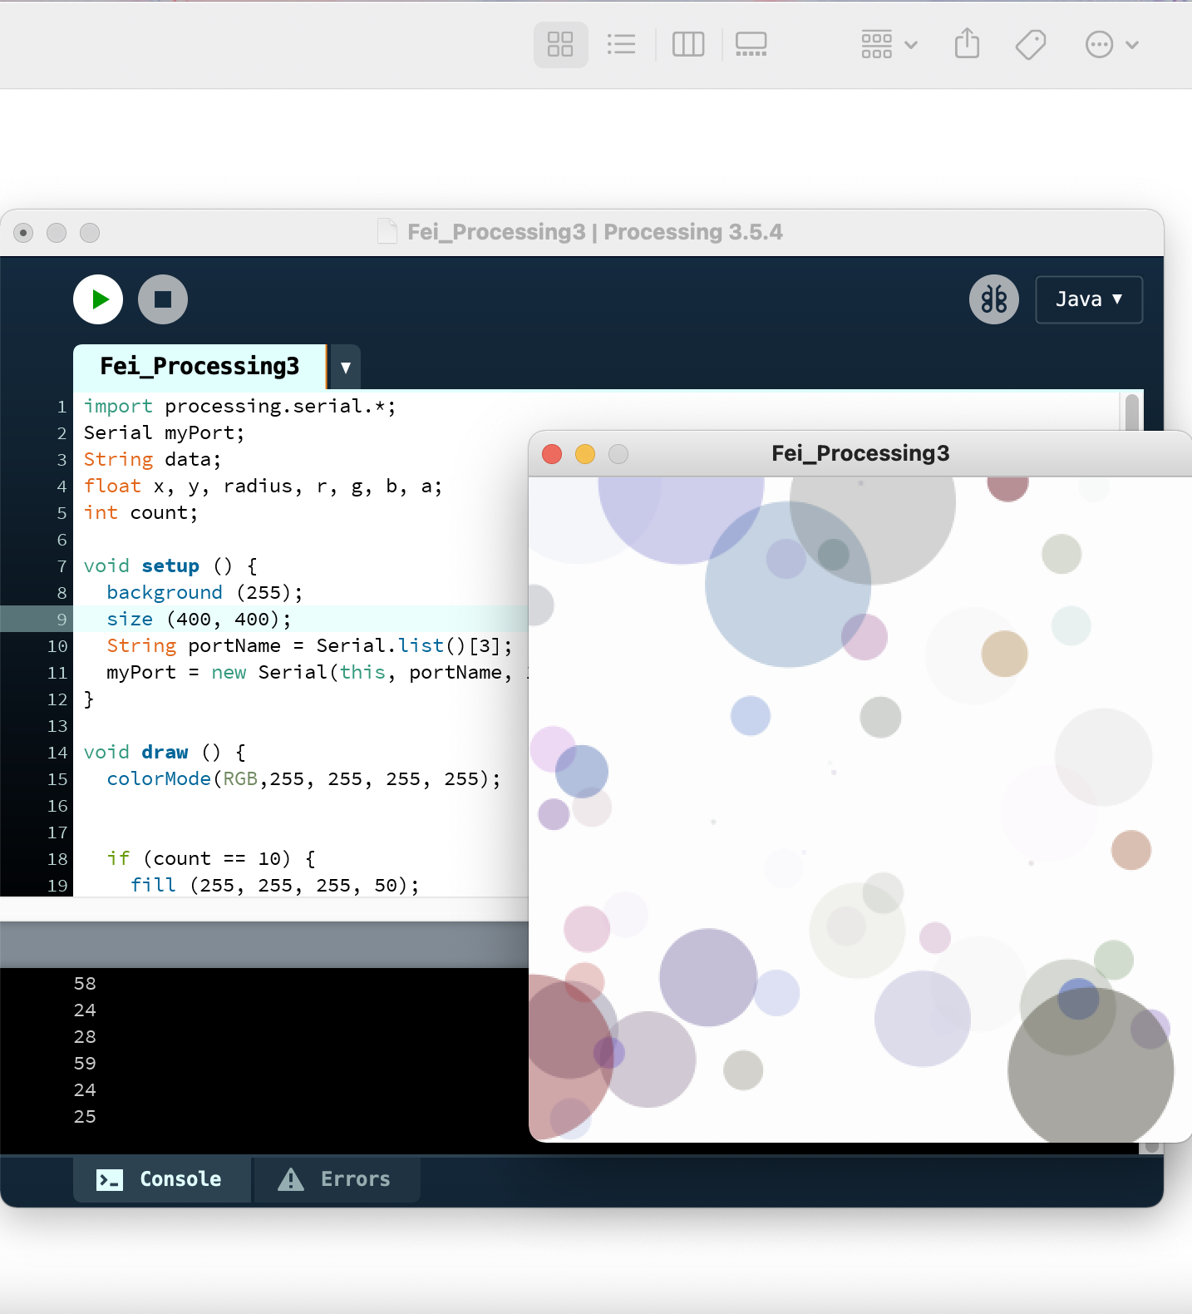Switch Finder to column view
The width and height of the screenshot is (1192, 1314).
coord(687,44)
